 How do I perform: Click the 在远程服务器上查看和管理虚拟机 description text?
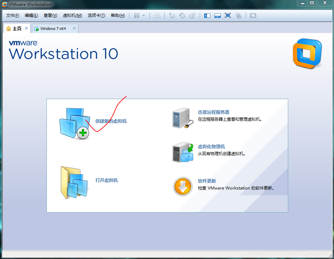pos(230,119)
